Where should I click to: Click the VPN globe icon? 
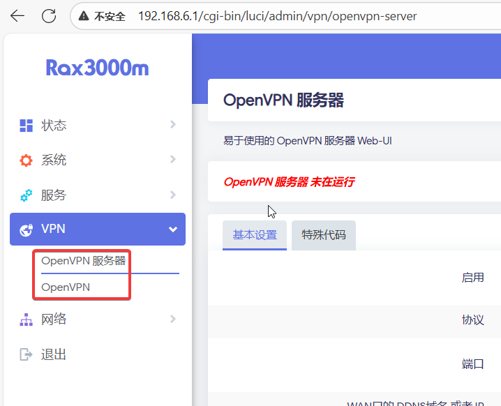click(27, 230)
